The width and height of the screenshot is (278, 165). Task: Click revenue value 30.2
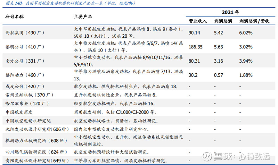coord(193,75)
